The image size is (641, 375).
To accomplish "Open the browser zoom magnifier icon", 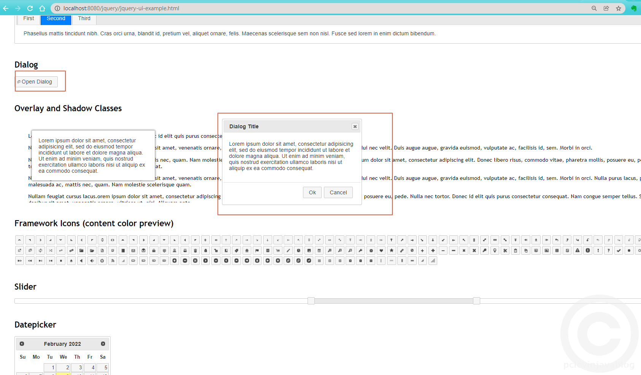I will [x=594, y=8].
